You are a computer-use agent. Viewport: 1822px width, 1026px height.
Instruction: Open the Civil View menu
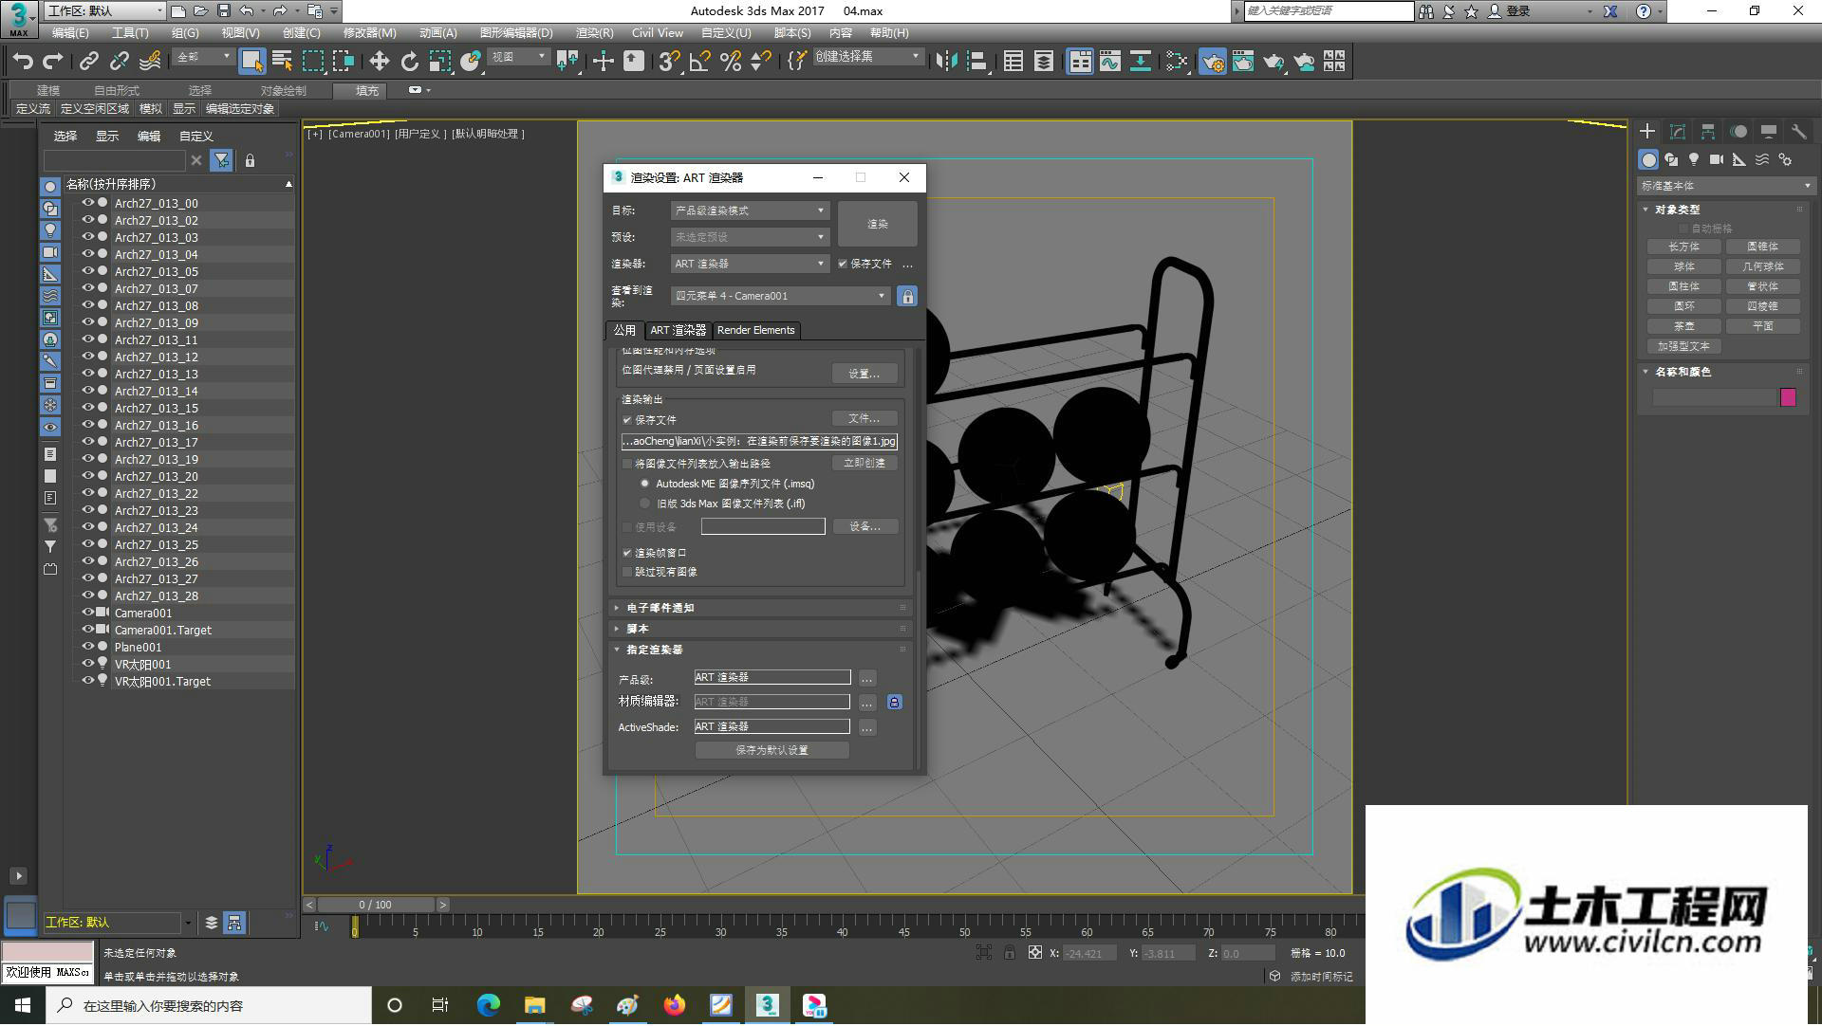point(657,33)
